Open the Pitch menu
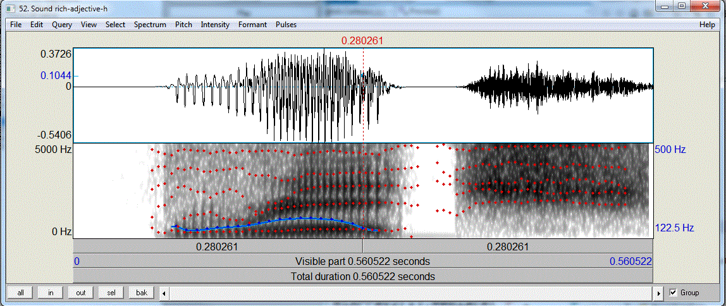 pos(183,25)
